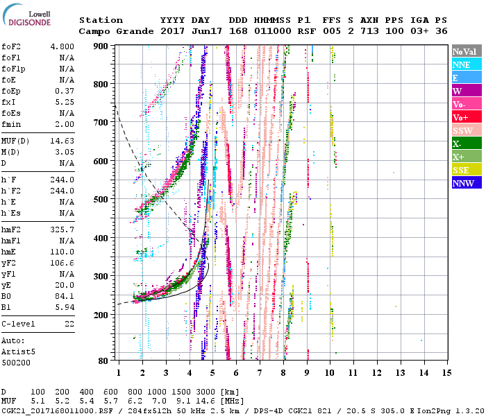
Task: Click the Artist5 label
Action: [x=18, y=352]
